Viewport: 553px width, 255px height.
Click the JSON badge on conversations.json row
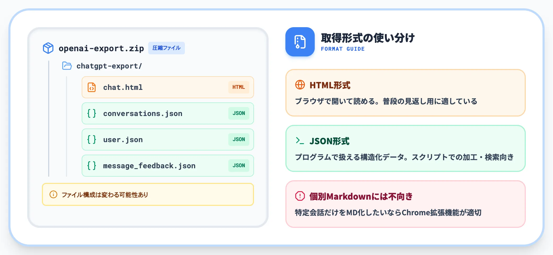click(x=239, y=113)
